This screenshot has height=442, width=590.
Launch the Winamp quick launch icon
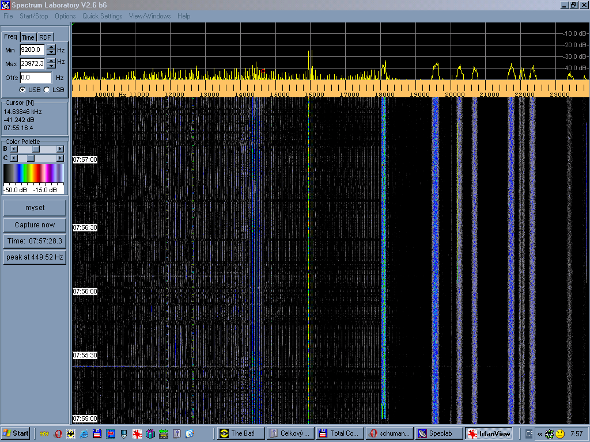(44, 434)
